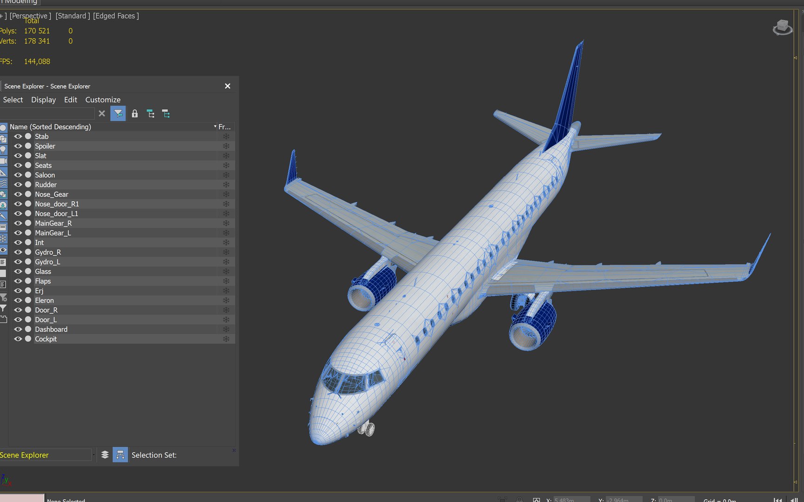Toggle the Display Cameras filter icon

(x=3, y=161)
